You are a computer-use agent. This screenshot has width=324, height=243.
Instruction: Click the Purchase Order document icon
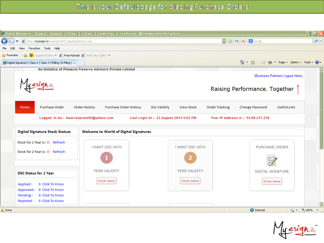[272, 160]
